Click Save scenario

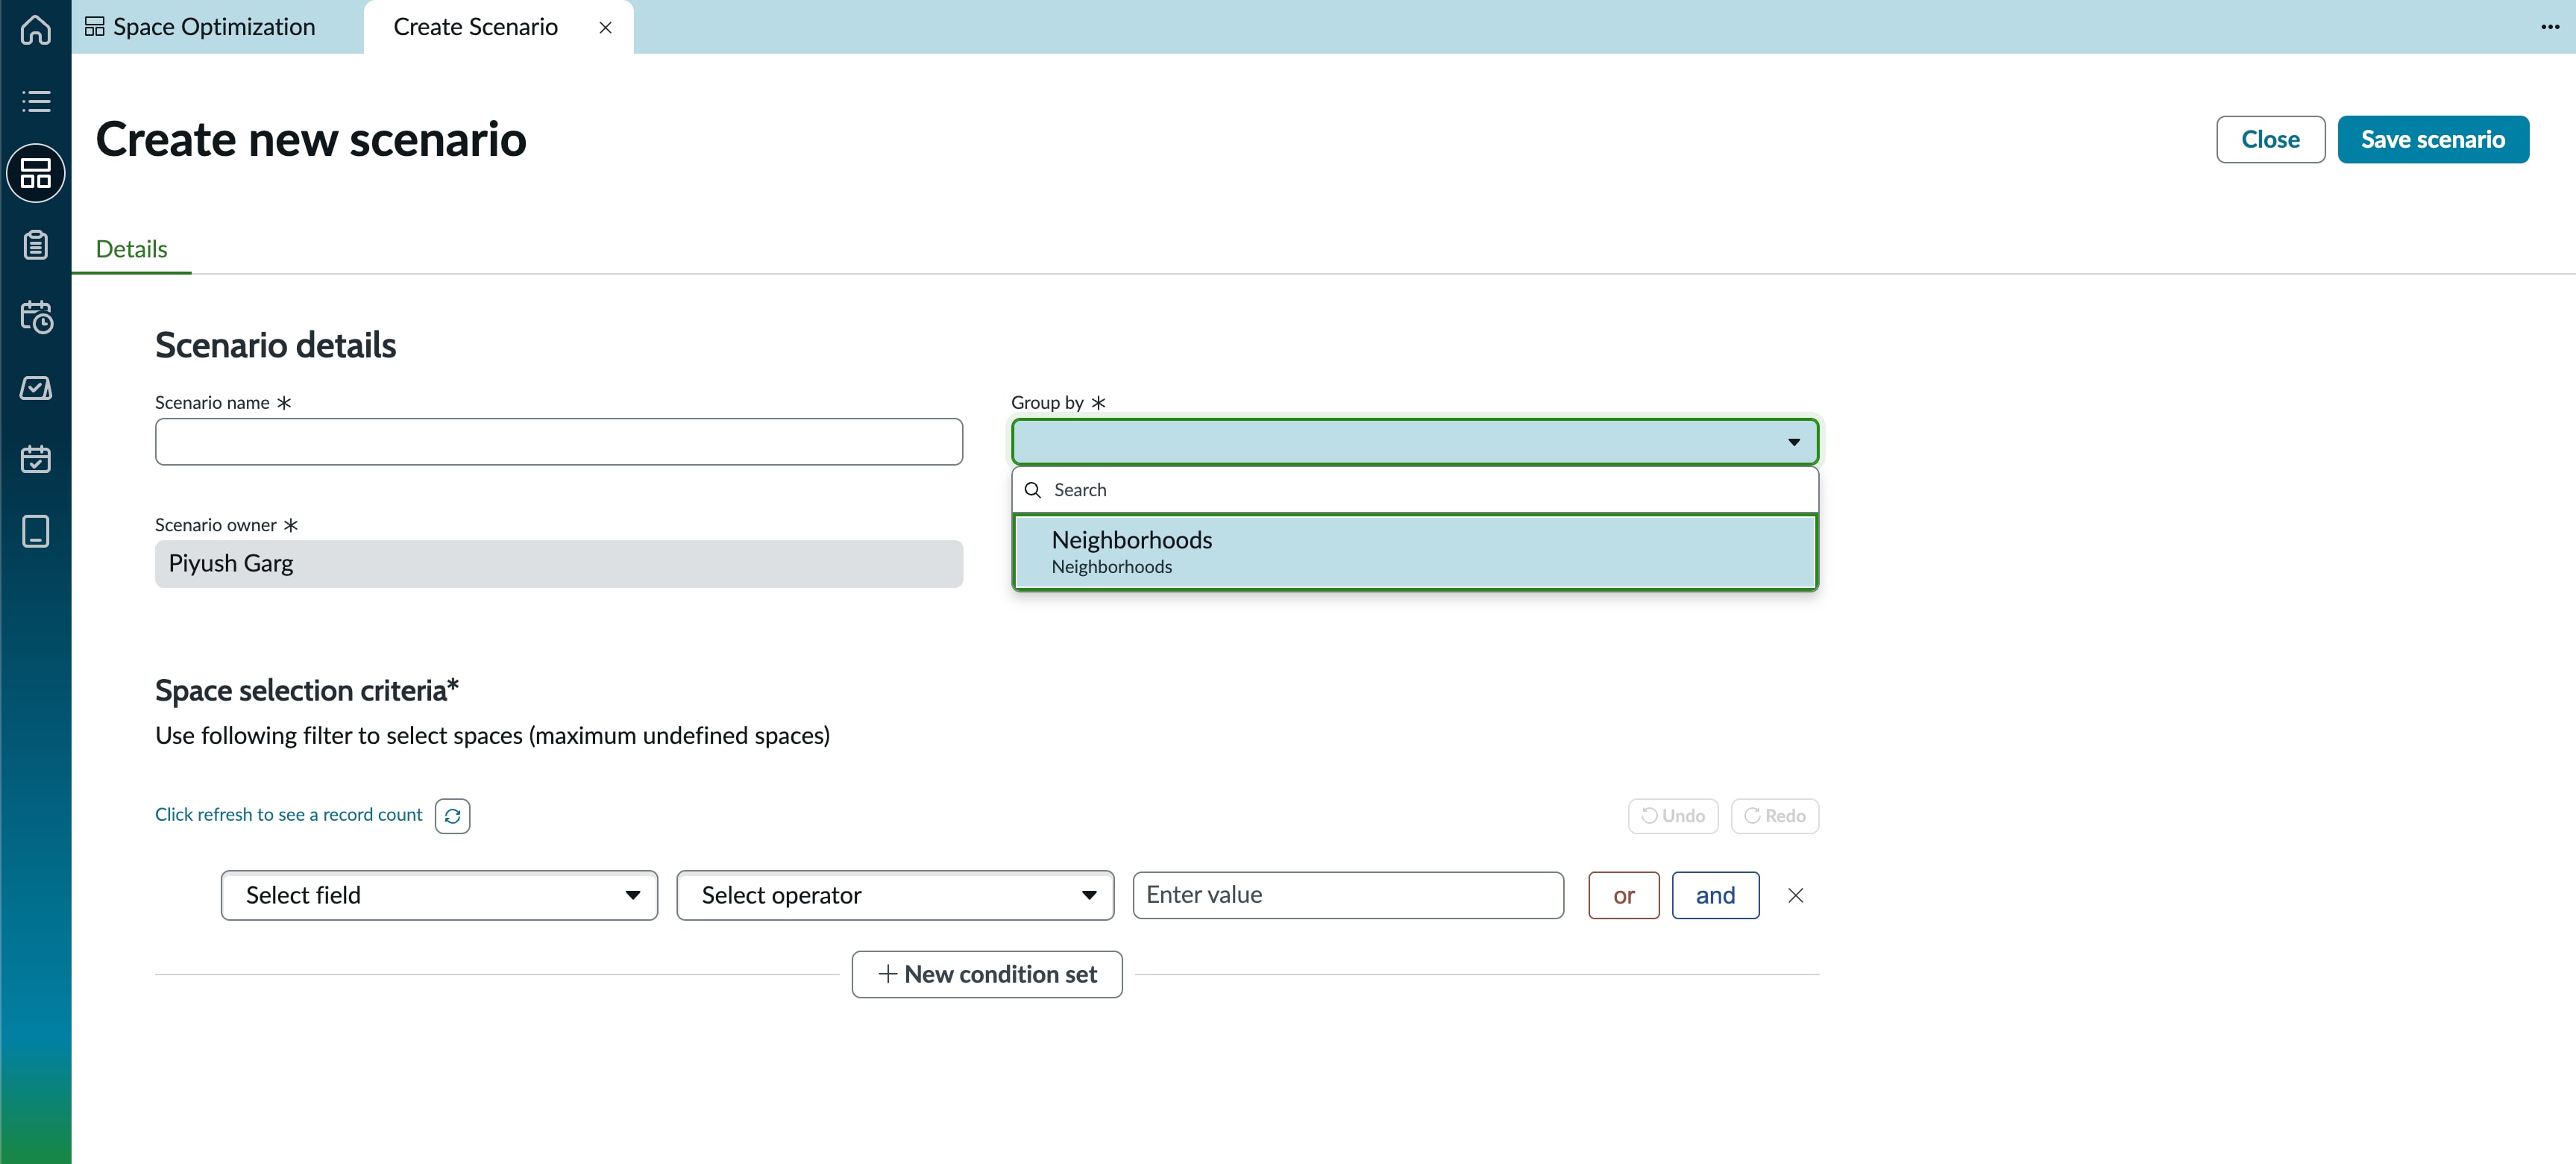2433,139
